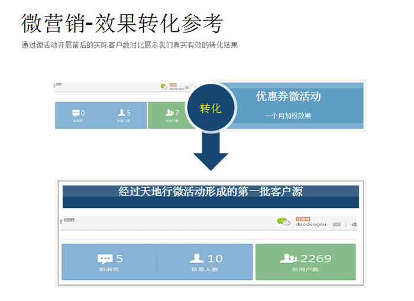Viewport: 414px width, 301px height.
Task: Click the person icon showing 5 new users
Action: pyautogui.click(x=122, y=113)
